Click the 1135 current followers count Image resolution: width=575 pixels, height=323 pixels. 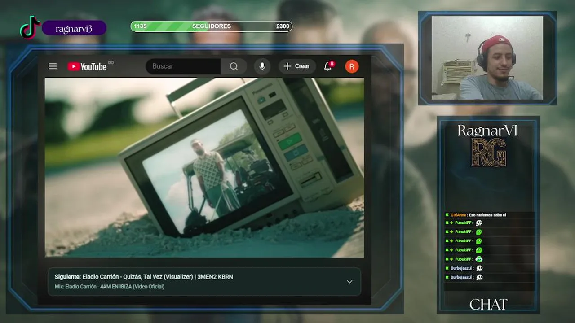pyautogui.click(x=140, y=26)
